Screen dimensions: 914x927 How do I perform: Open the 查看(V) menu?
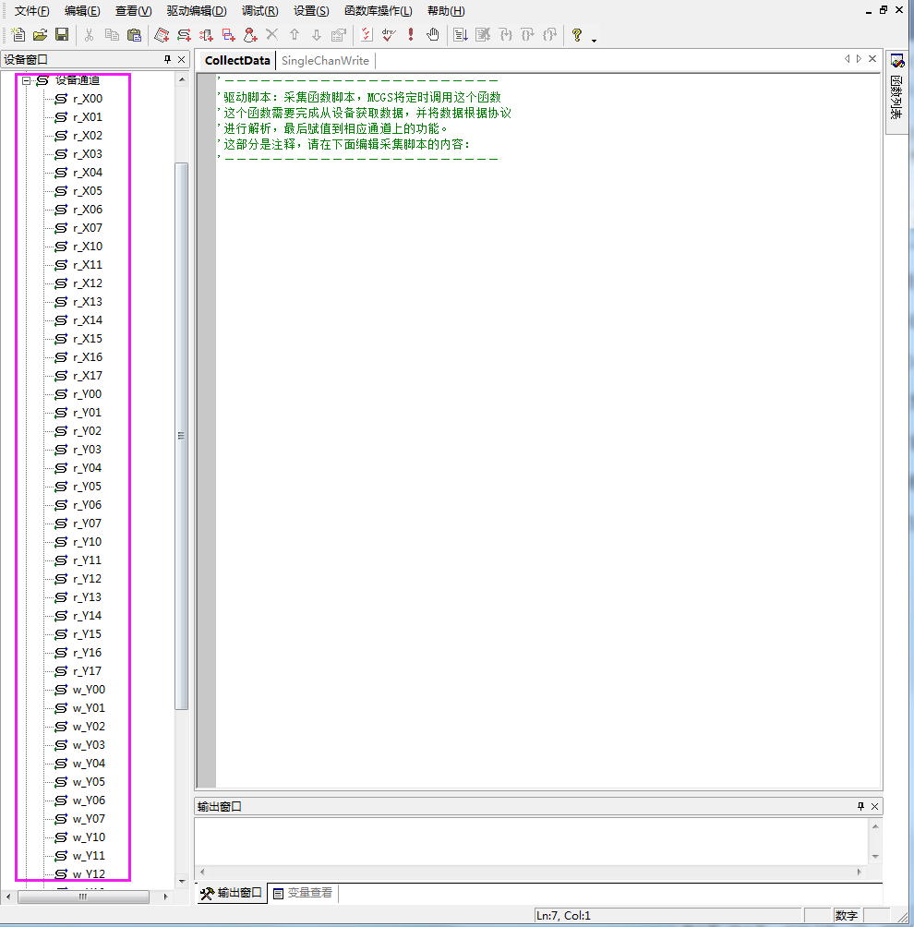point(133,11)
